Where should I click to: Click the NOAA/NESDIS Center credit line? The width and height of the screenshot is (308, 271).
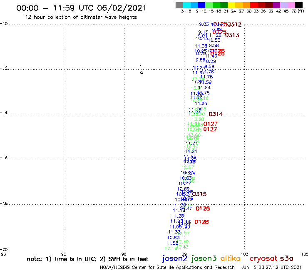(x=167, y=267)
